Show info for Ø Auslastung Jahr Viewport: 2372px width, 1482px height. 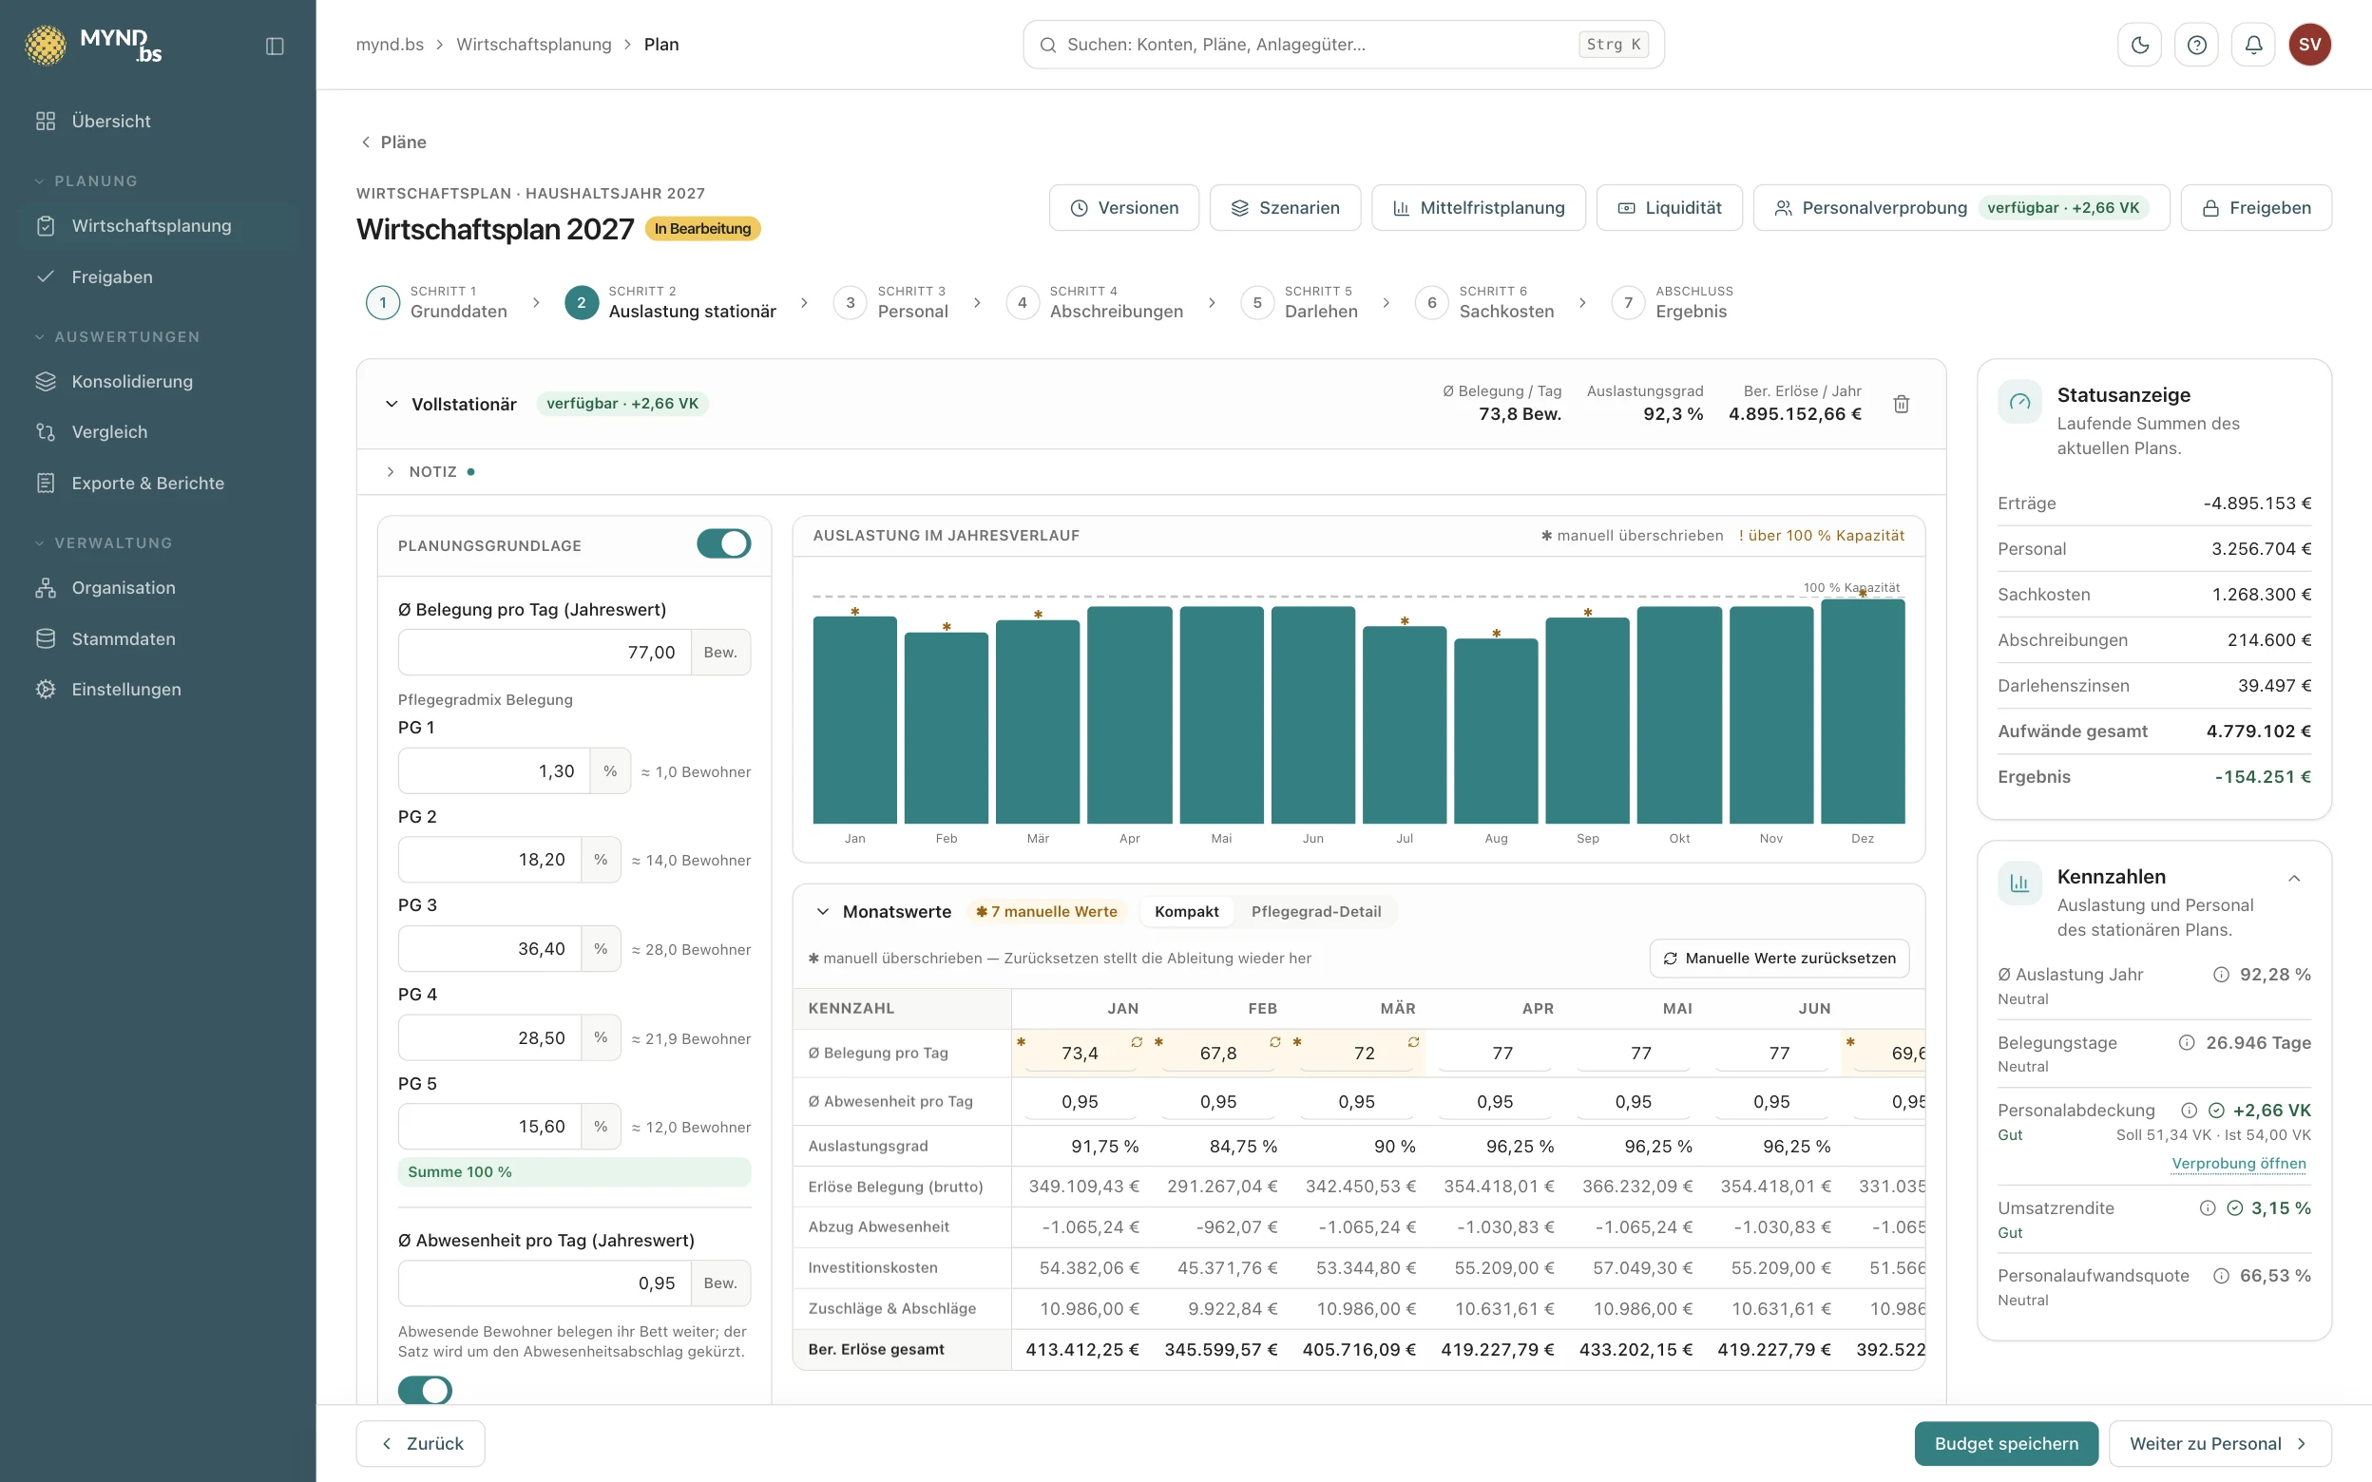(x=2221, y=975)
